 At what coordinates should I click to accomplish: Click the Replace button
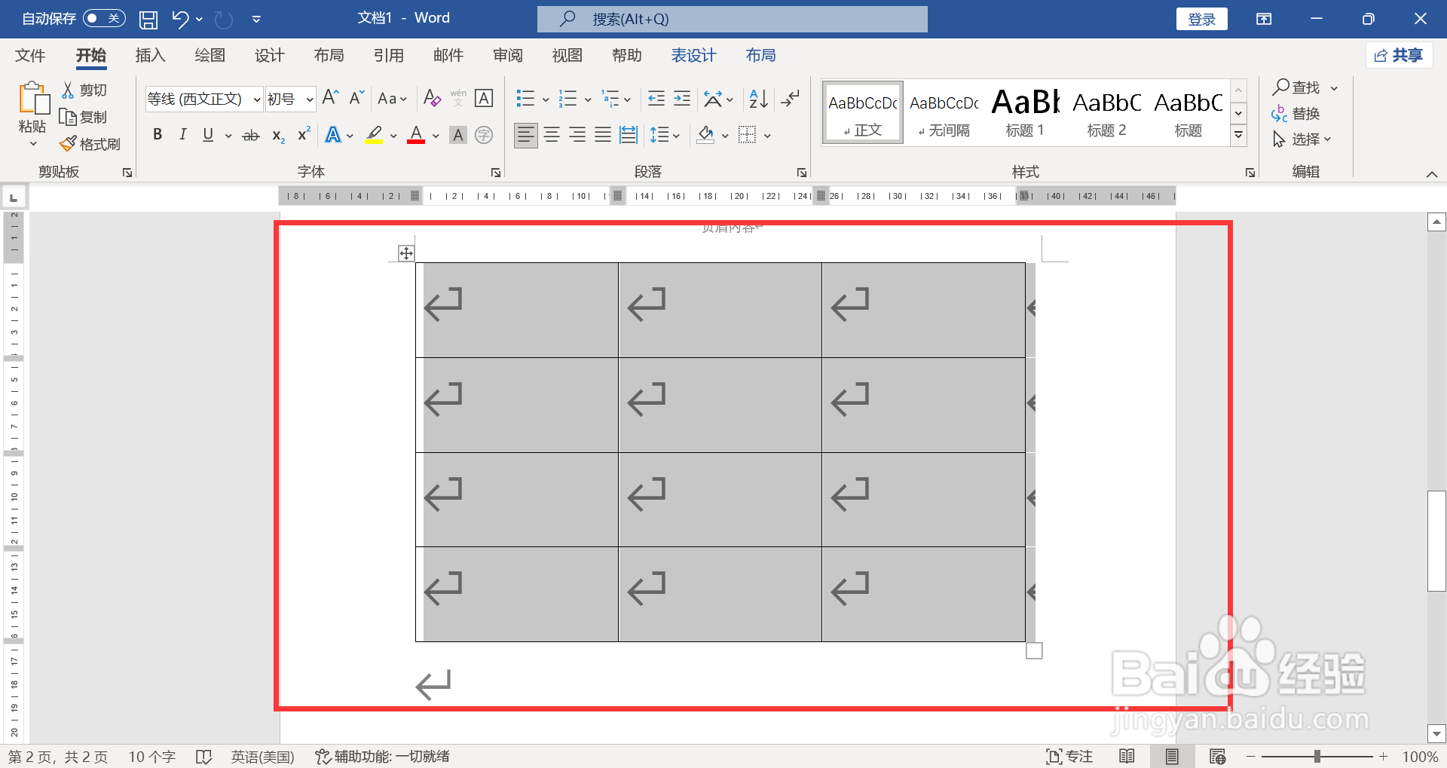coord(1296,114)
